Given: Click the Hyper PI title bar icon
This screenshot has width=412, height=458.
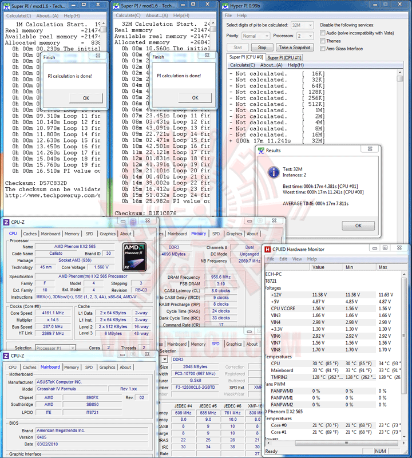Looking at the screenshot, I should (x=225, y=6).
